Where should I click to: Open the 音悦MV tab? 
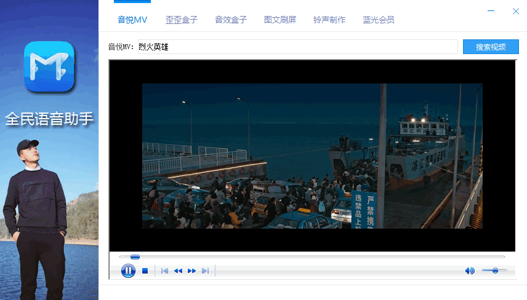[132, 20]
